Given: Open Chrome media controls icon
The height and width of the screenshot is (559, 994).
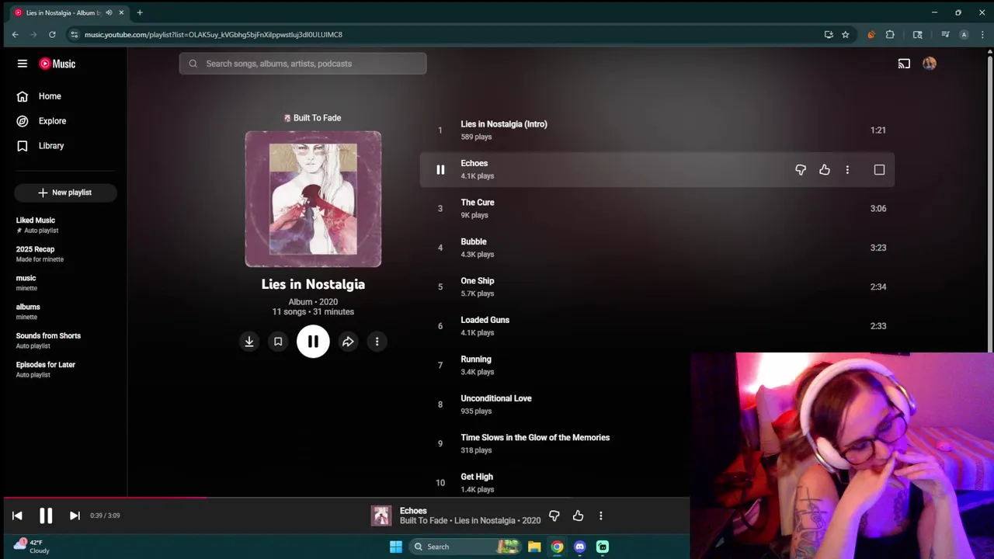Looking at the screenshot, I should 945,34.
